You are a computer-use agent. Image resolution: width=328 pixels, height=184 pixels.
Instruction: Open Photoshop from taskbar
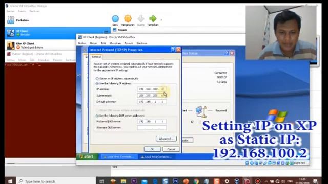coord(175,181)
